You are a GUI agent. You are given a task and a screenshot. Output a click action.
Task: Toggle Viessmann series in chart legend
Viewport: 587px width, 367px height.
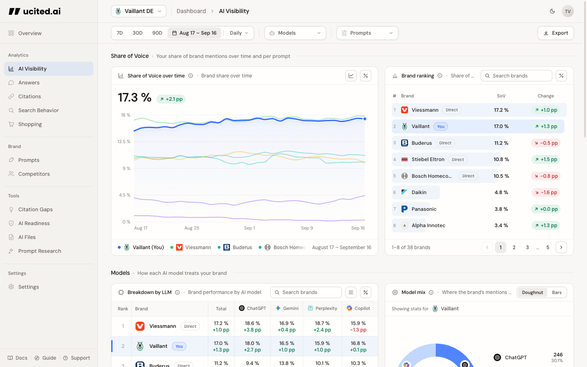pos(190,248)
